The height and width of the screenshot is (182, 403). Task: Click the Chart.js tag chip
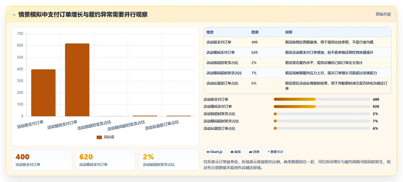tap(214, 152)
